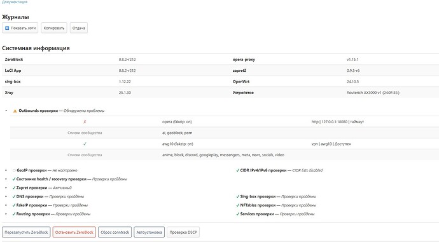Expand the FakeIP проверки item

click(32, 205)
